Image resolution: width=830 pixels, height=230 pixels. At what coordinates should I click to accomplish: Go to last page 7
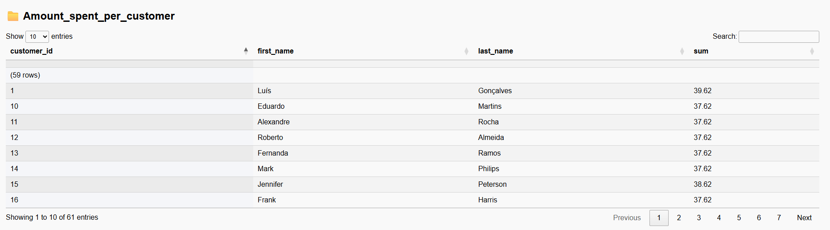click(x=779, y=218)
